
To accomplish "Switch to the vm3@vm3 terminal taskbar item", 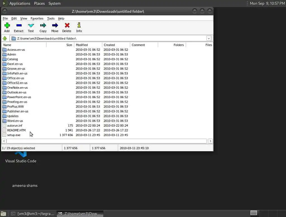I will (33, 214).
